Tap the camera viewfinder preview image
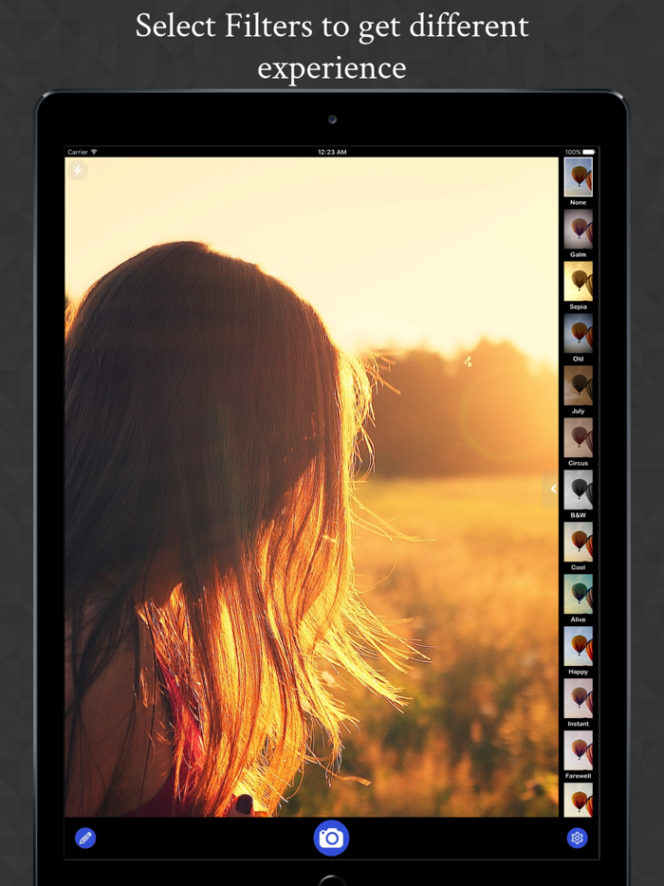664x886 pixels. pos(311,487)
